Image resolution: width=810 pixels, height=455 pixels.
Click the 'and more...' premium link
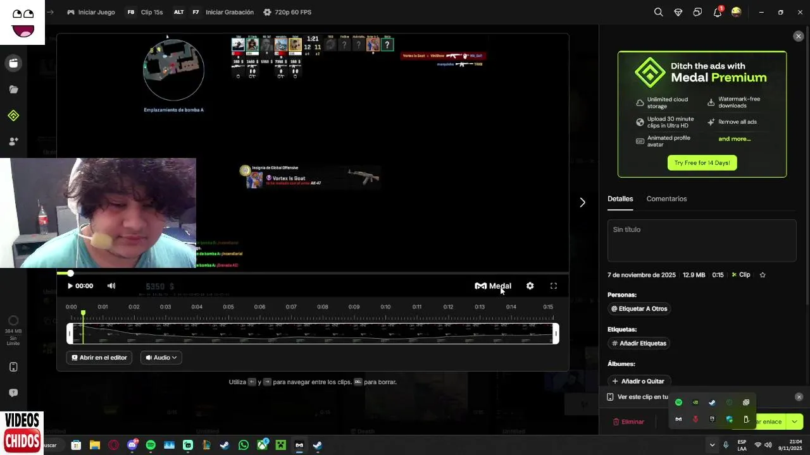735,138
